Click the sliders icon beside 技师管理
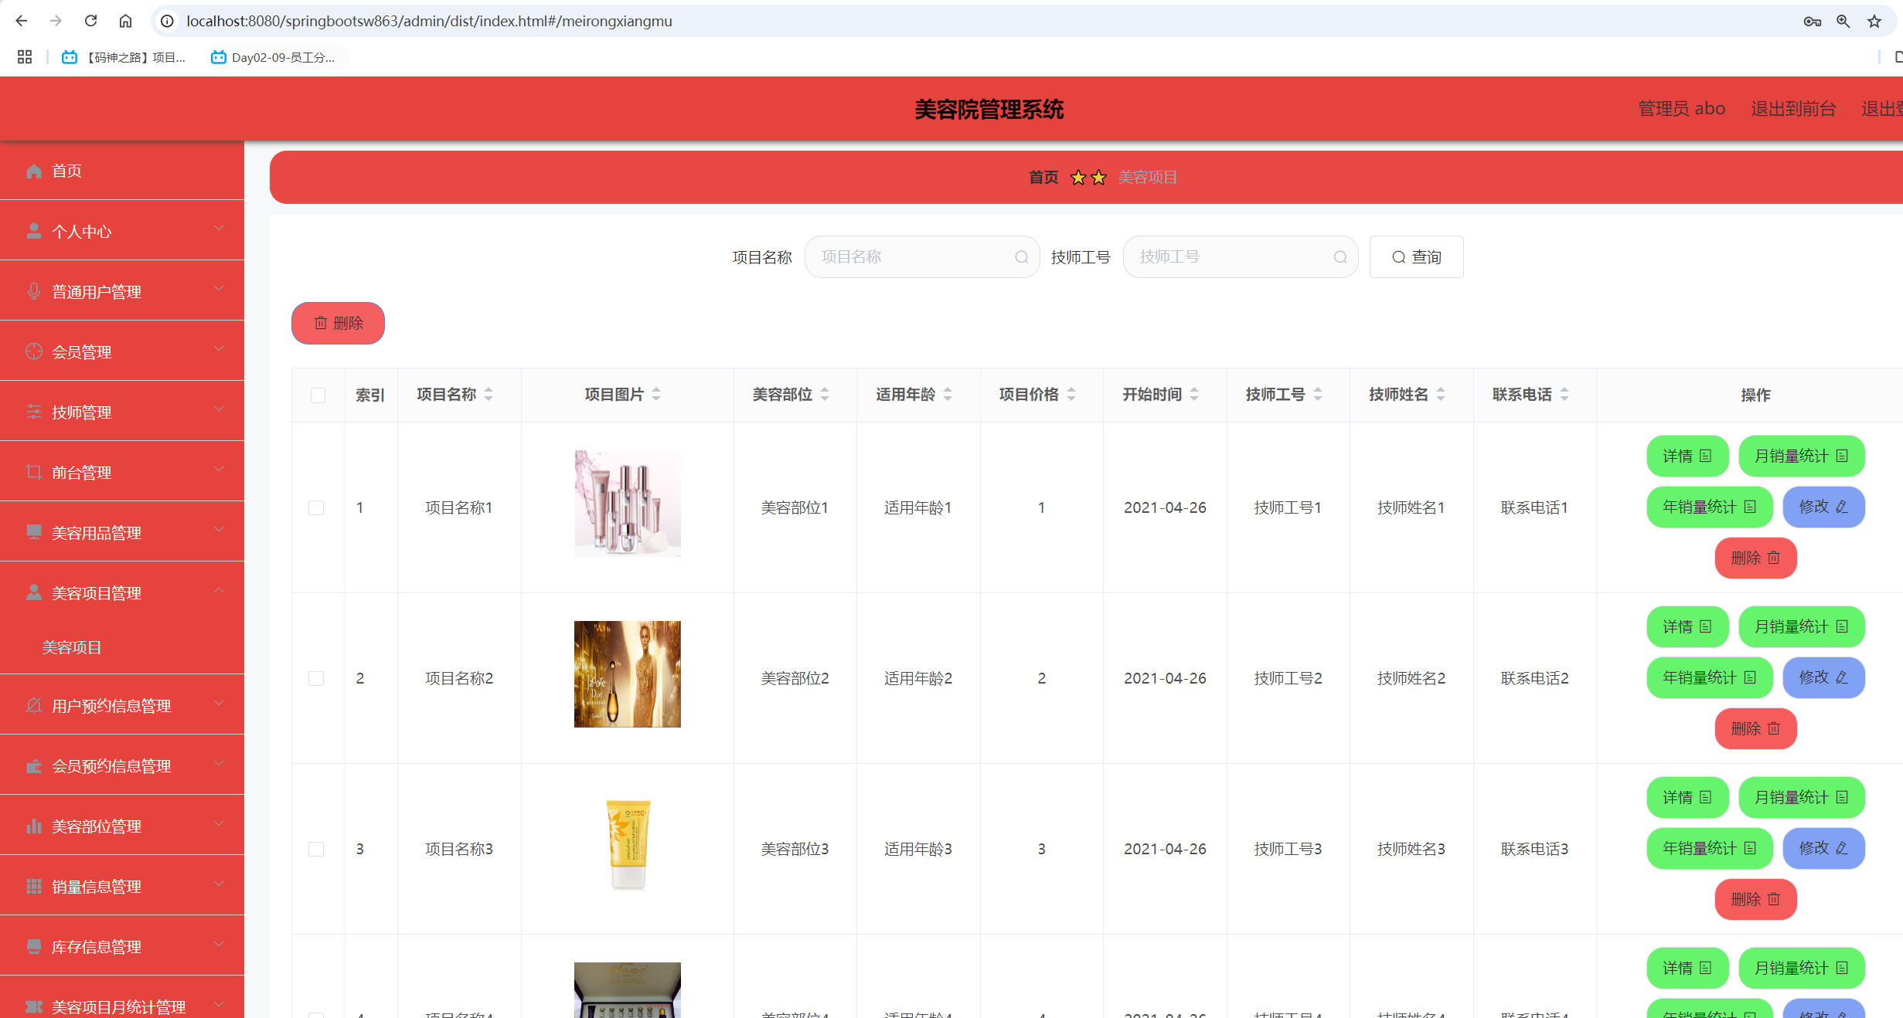 point(34,412)
